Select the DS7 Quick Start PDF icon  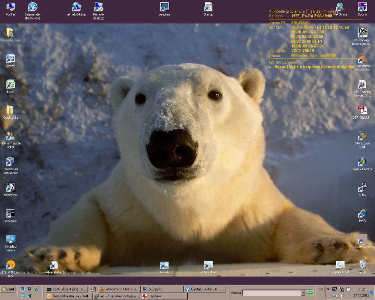point(362,110)
